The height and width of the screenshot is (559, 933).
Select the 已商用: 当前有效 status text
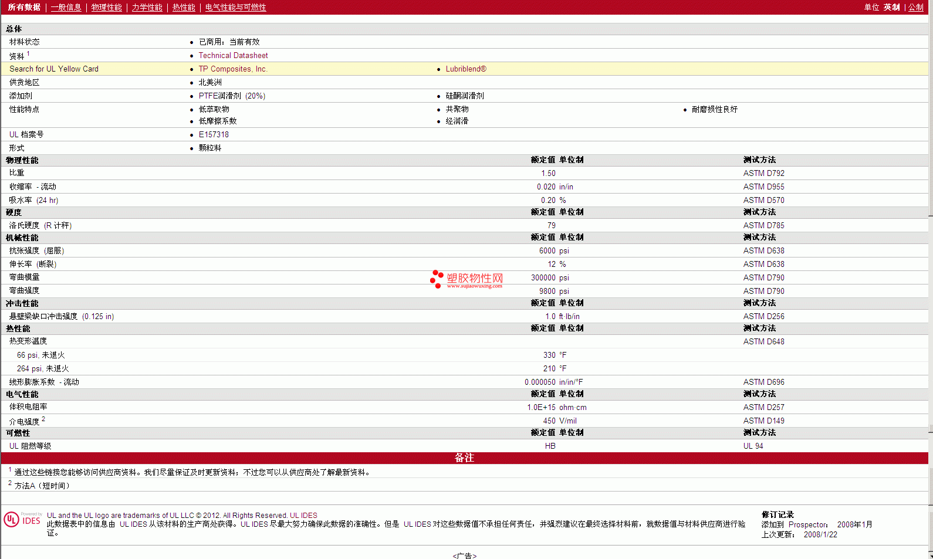[229, 42]
